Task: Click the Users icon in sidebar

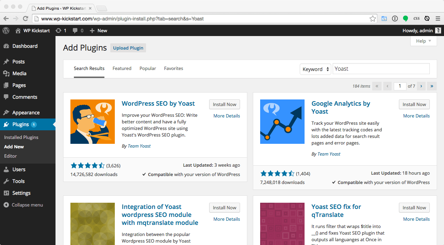Action: point(6,169)
